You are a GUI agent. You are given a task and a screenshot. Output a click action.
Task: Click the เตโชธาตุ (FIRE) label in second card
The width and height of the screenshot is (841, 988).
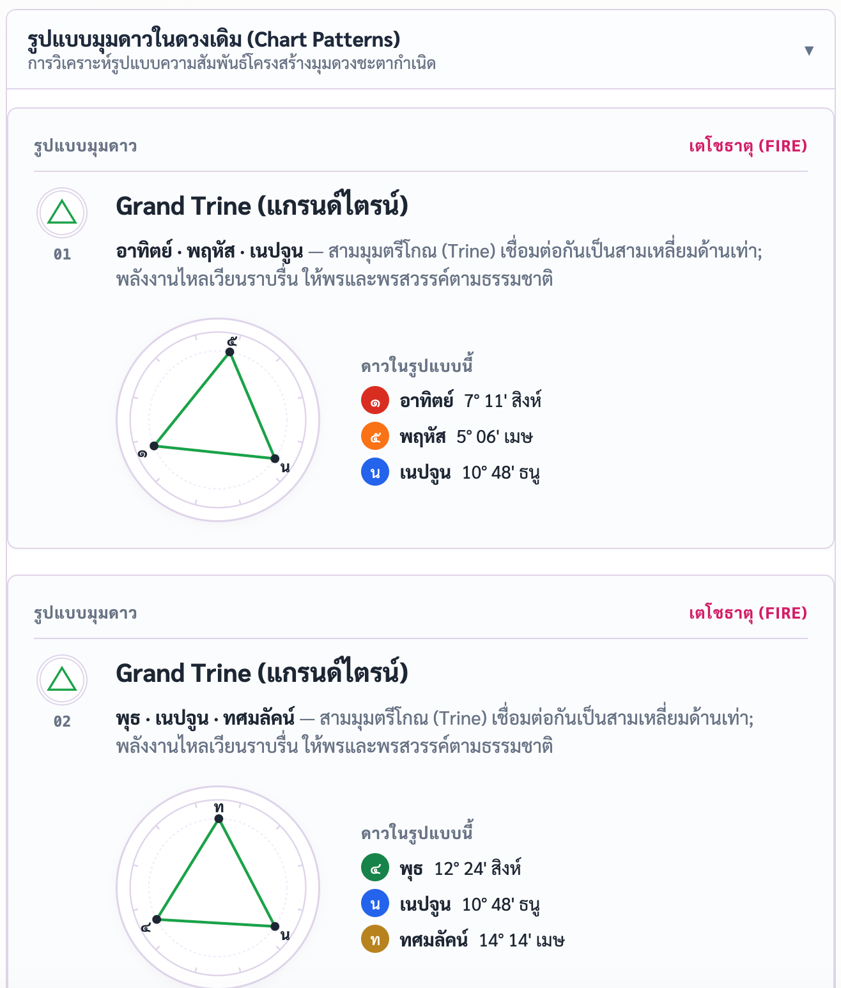(x=748, y=614)
